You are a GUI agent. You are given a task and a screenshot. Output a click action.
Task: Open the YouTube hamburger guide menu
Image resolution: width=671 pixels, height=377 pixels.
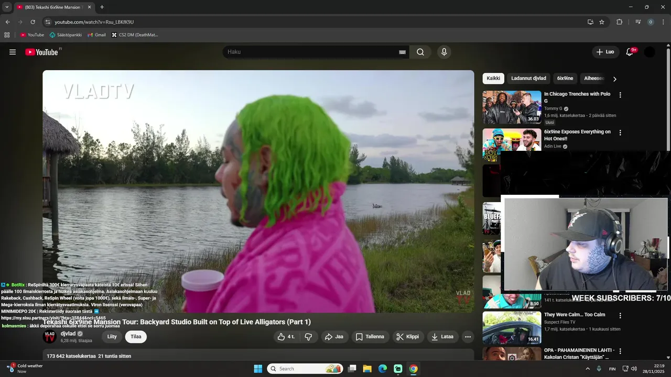(13, 52)
